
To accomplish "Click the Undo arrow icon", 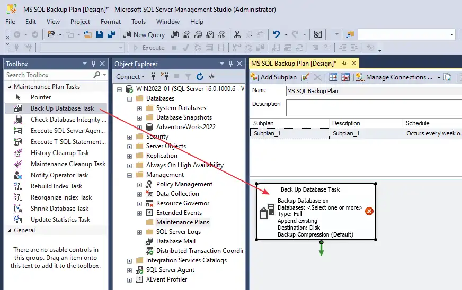I will point(276,34).
